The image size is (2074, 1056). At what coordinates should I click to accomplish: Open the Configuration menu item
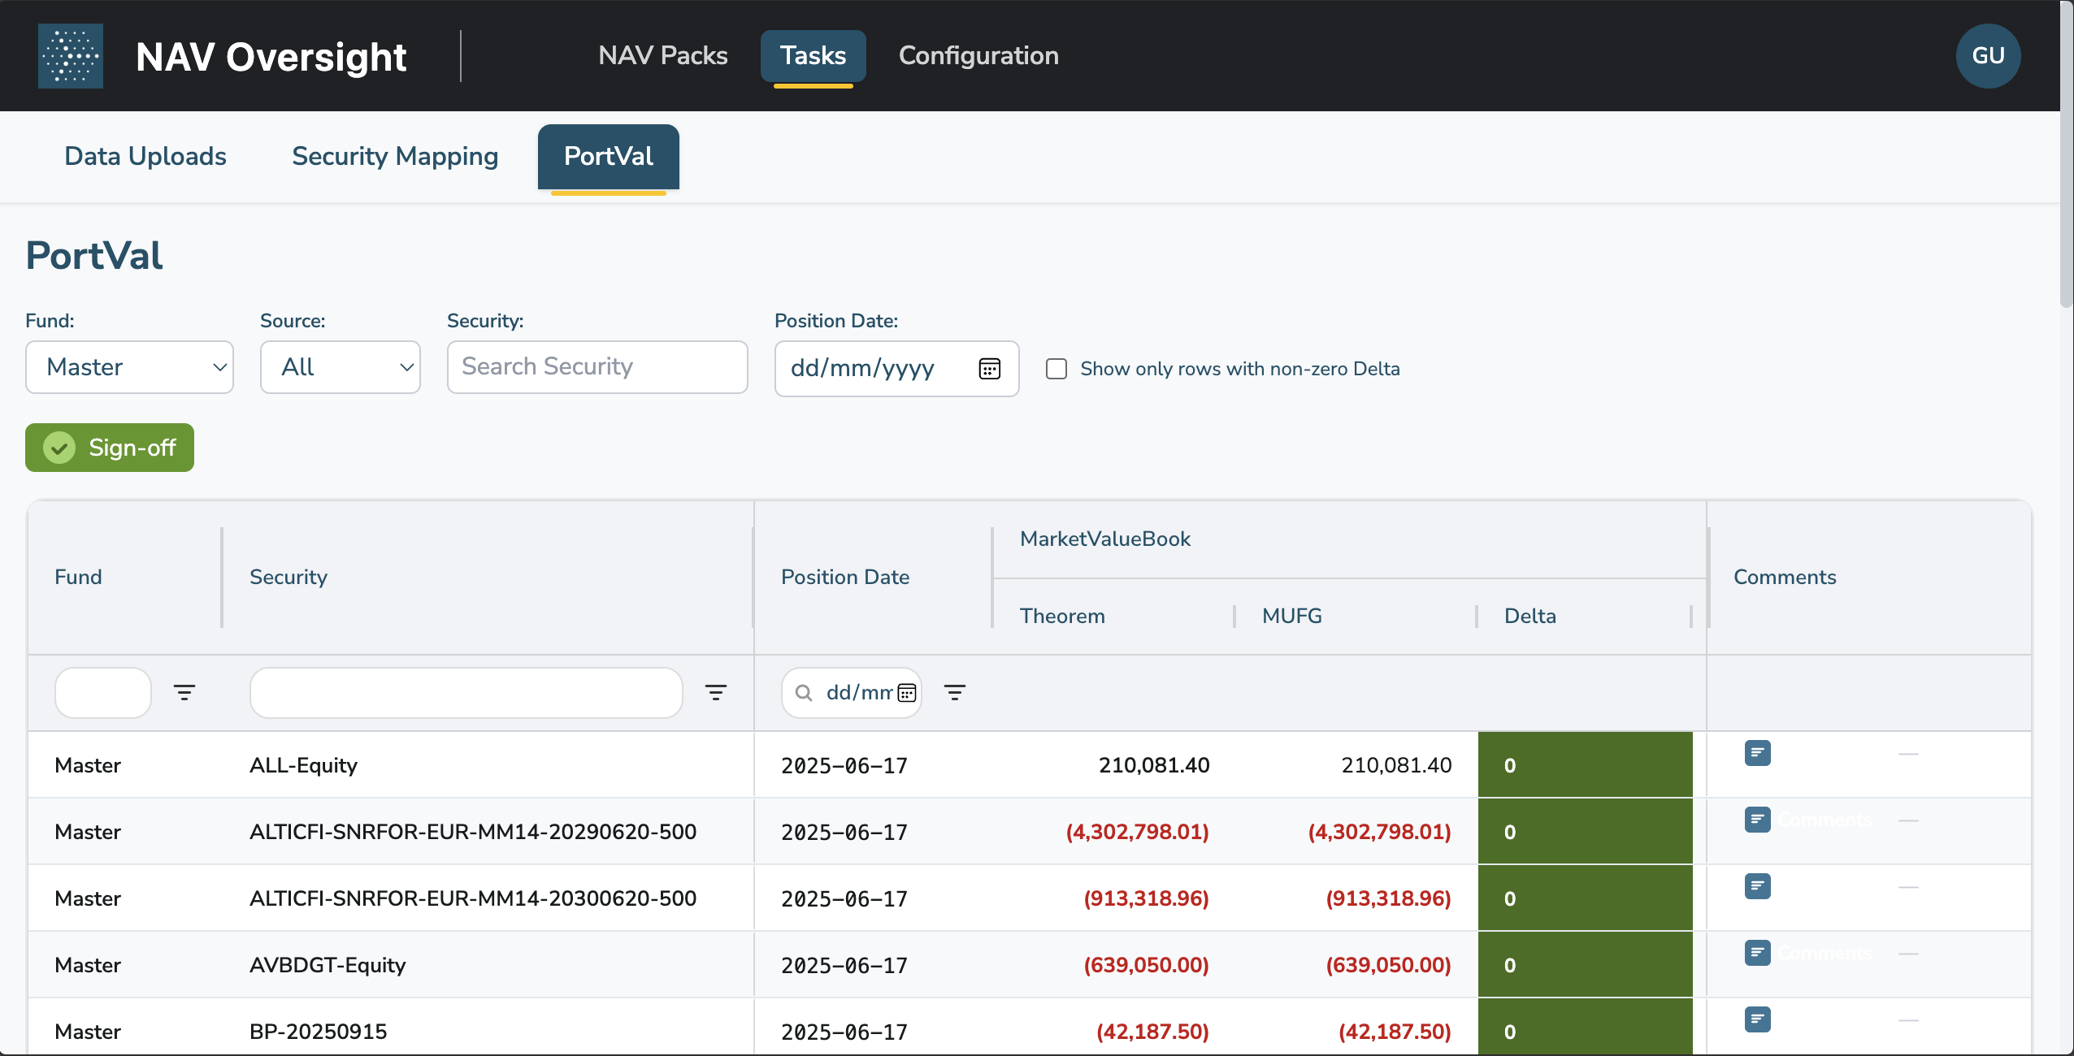(978, 55)
